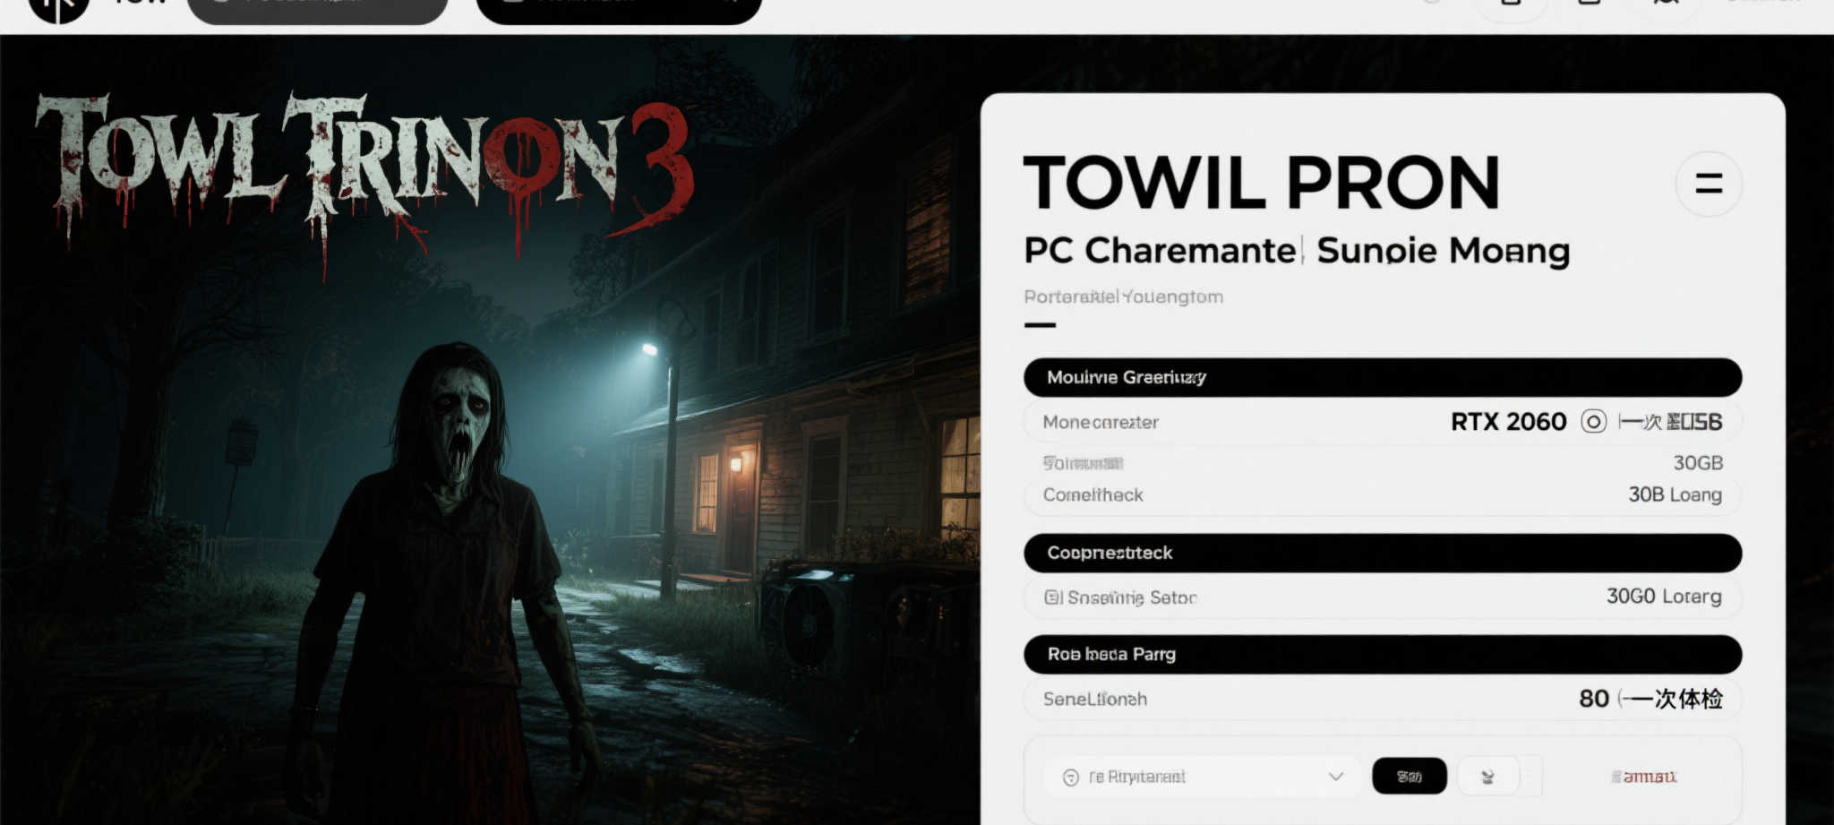Open the dropdown chevron in the bottom selector

1335,776
